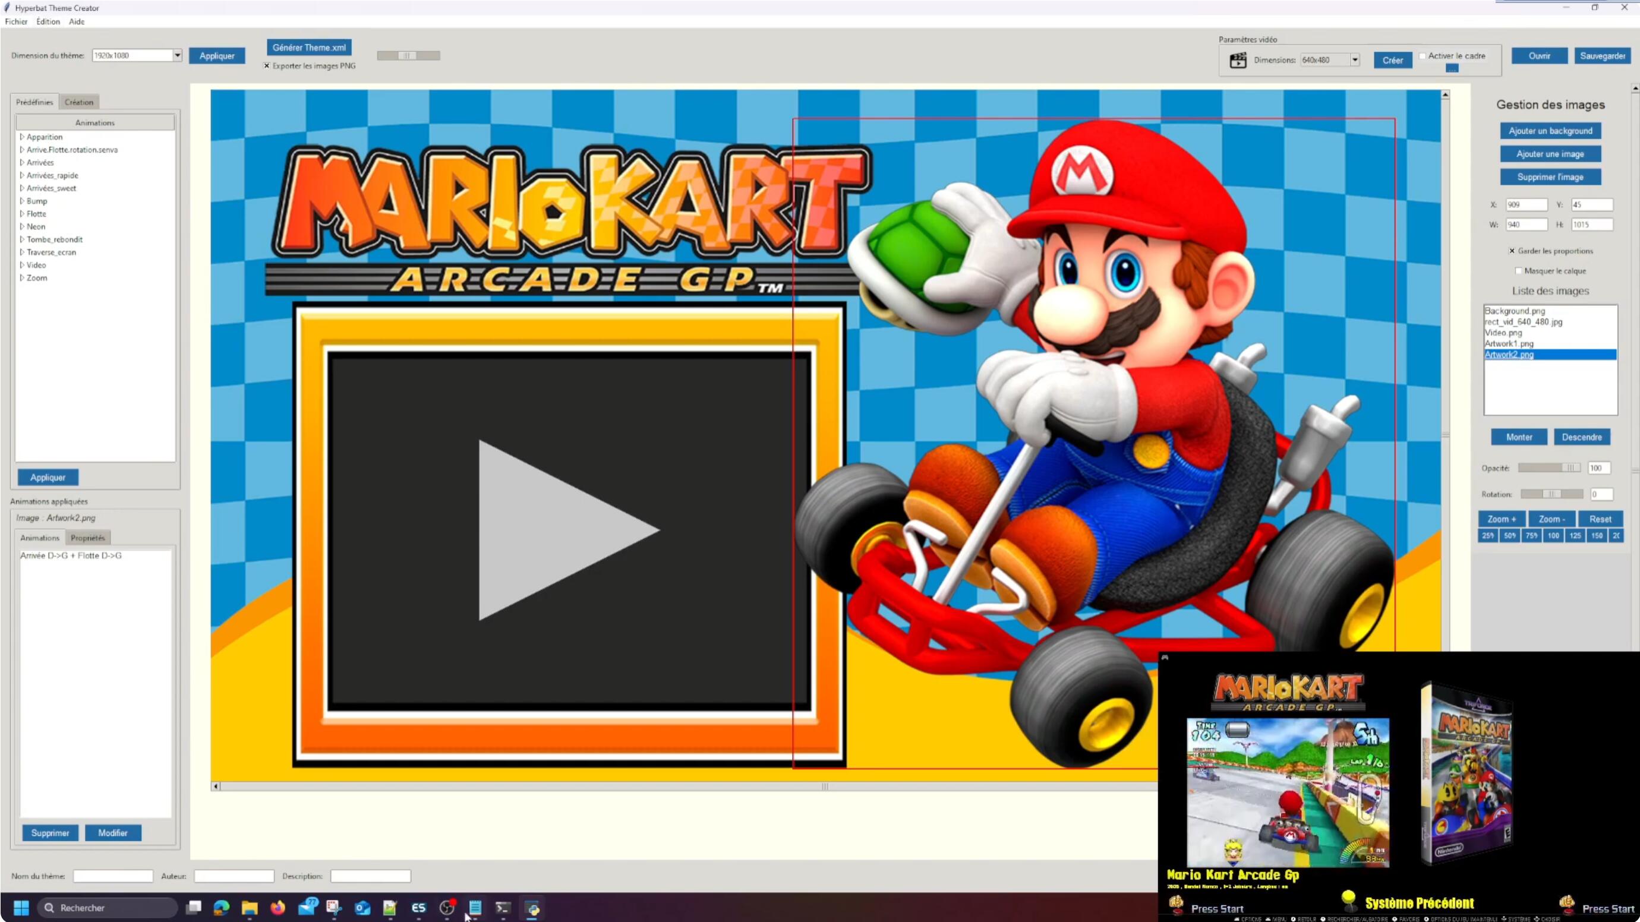Screen dimensions: 1640x922
Task: Click the Générer Theme.xml button
Action: (309, 48)
